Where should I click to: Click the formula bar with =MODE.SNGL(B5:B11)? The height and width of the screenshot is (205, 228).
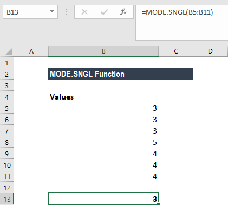(182, 23)
